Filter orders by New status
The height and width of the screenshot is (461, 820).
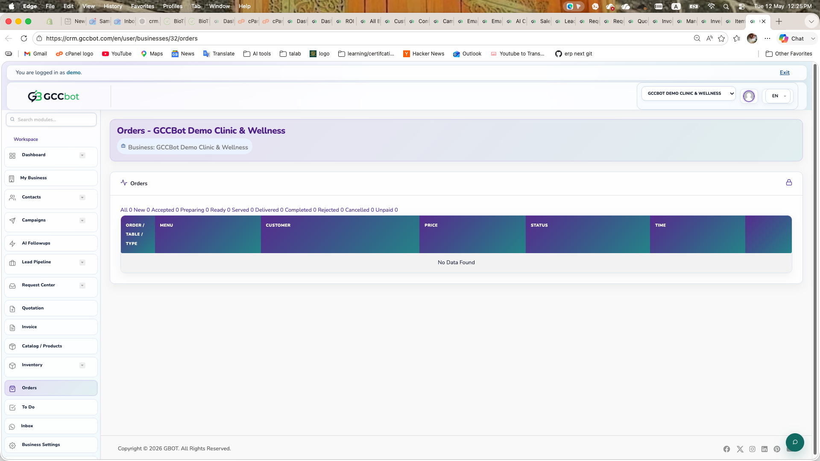coord(142,210)
